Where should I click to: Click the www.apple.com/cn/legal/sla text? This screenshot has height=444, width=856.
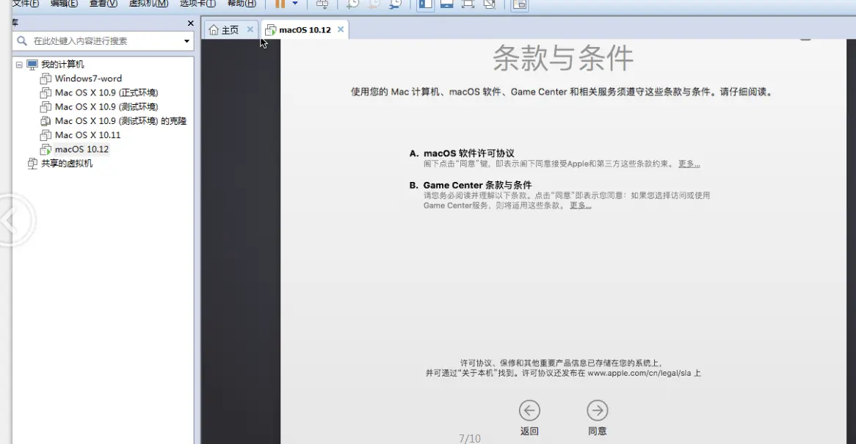pyautogui.click(x=639, y=373)
